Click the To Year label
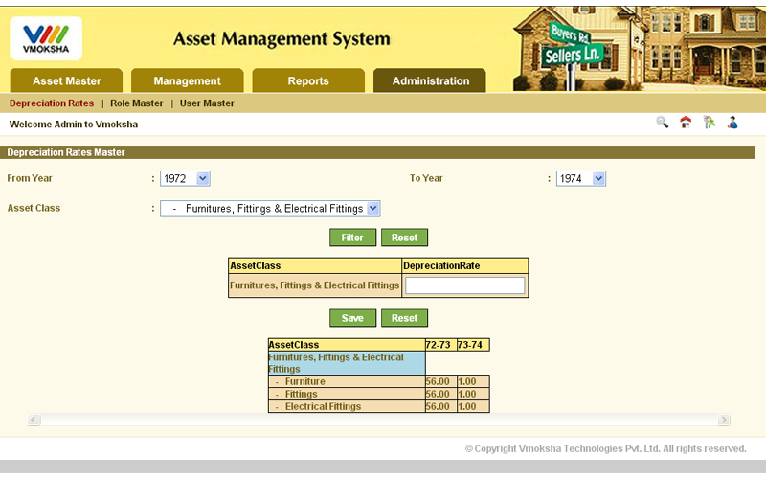 pyautogui.click(x=426, y=178)
